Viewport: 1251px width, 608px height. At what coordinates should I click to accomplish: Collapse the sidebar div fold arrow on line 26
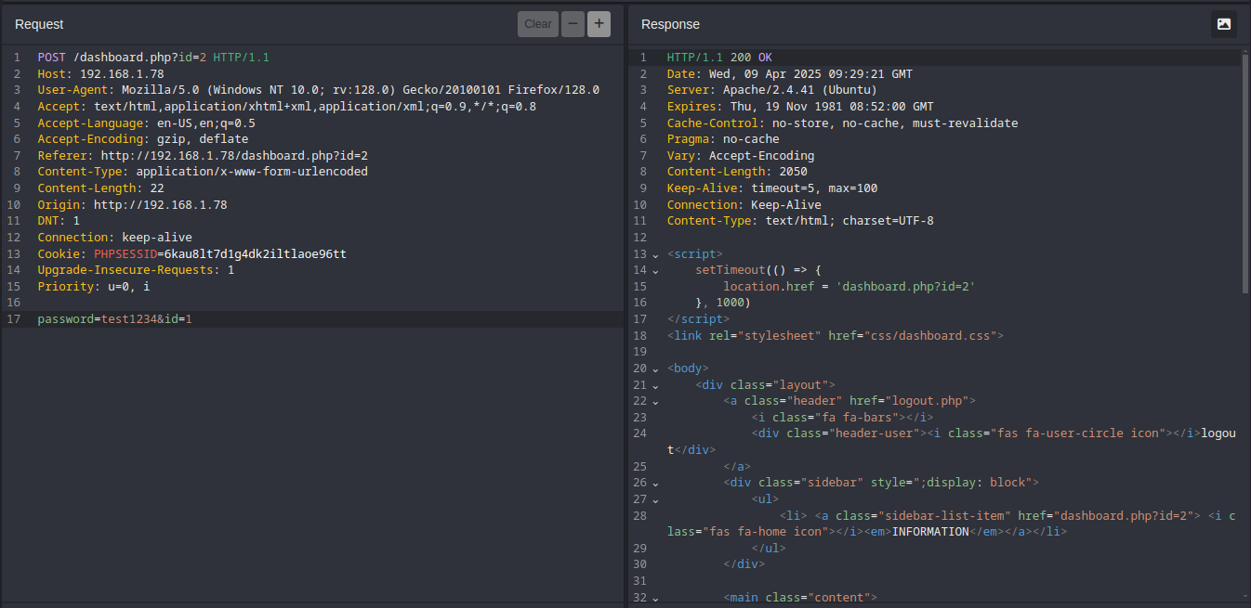point(655,483)
